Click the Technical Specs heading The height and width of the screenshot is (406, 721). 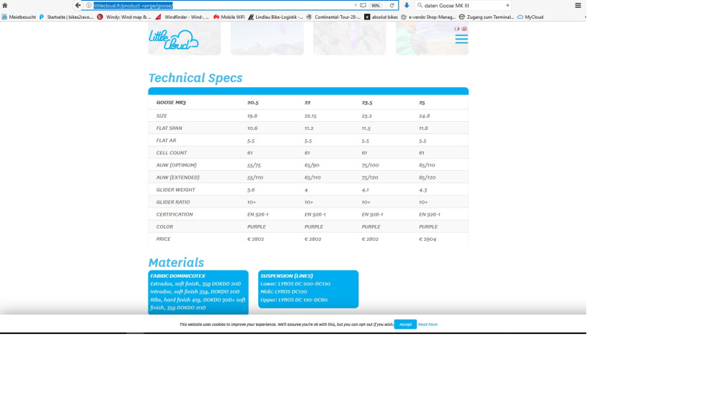(195, 78)
